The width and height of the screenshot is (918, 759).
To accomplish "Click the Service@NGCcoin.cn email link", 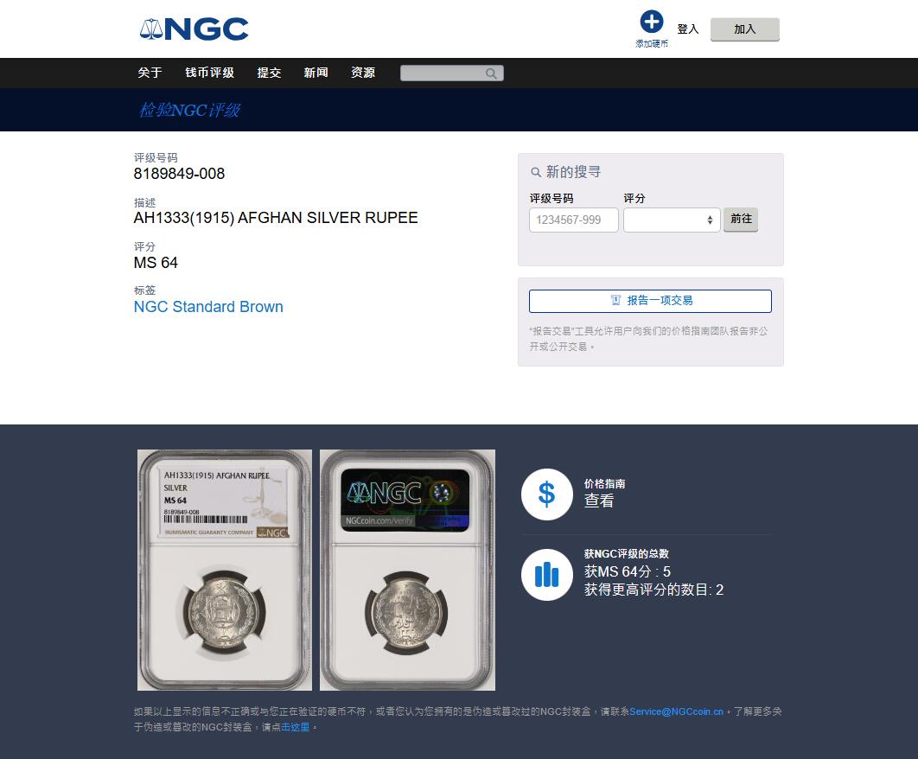I will click(x=676, y=711).
